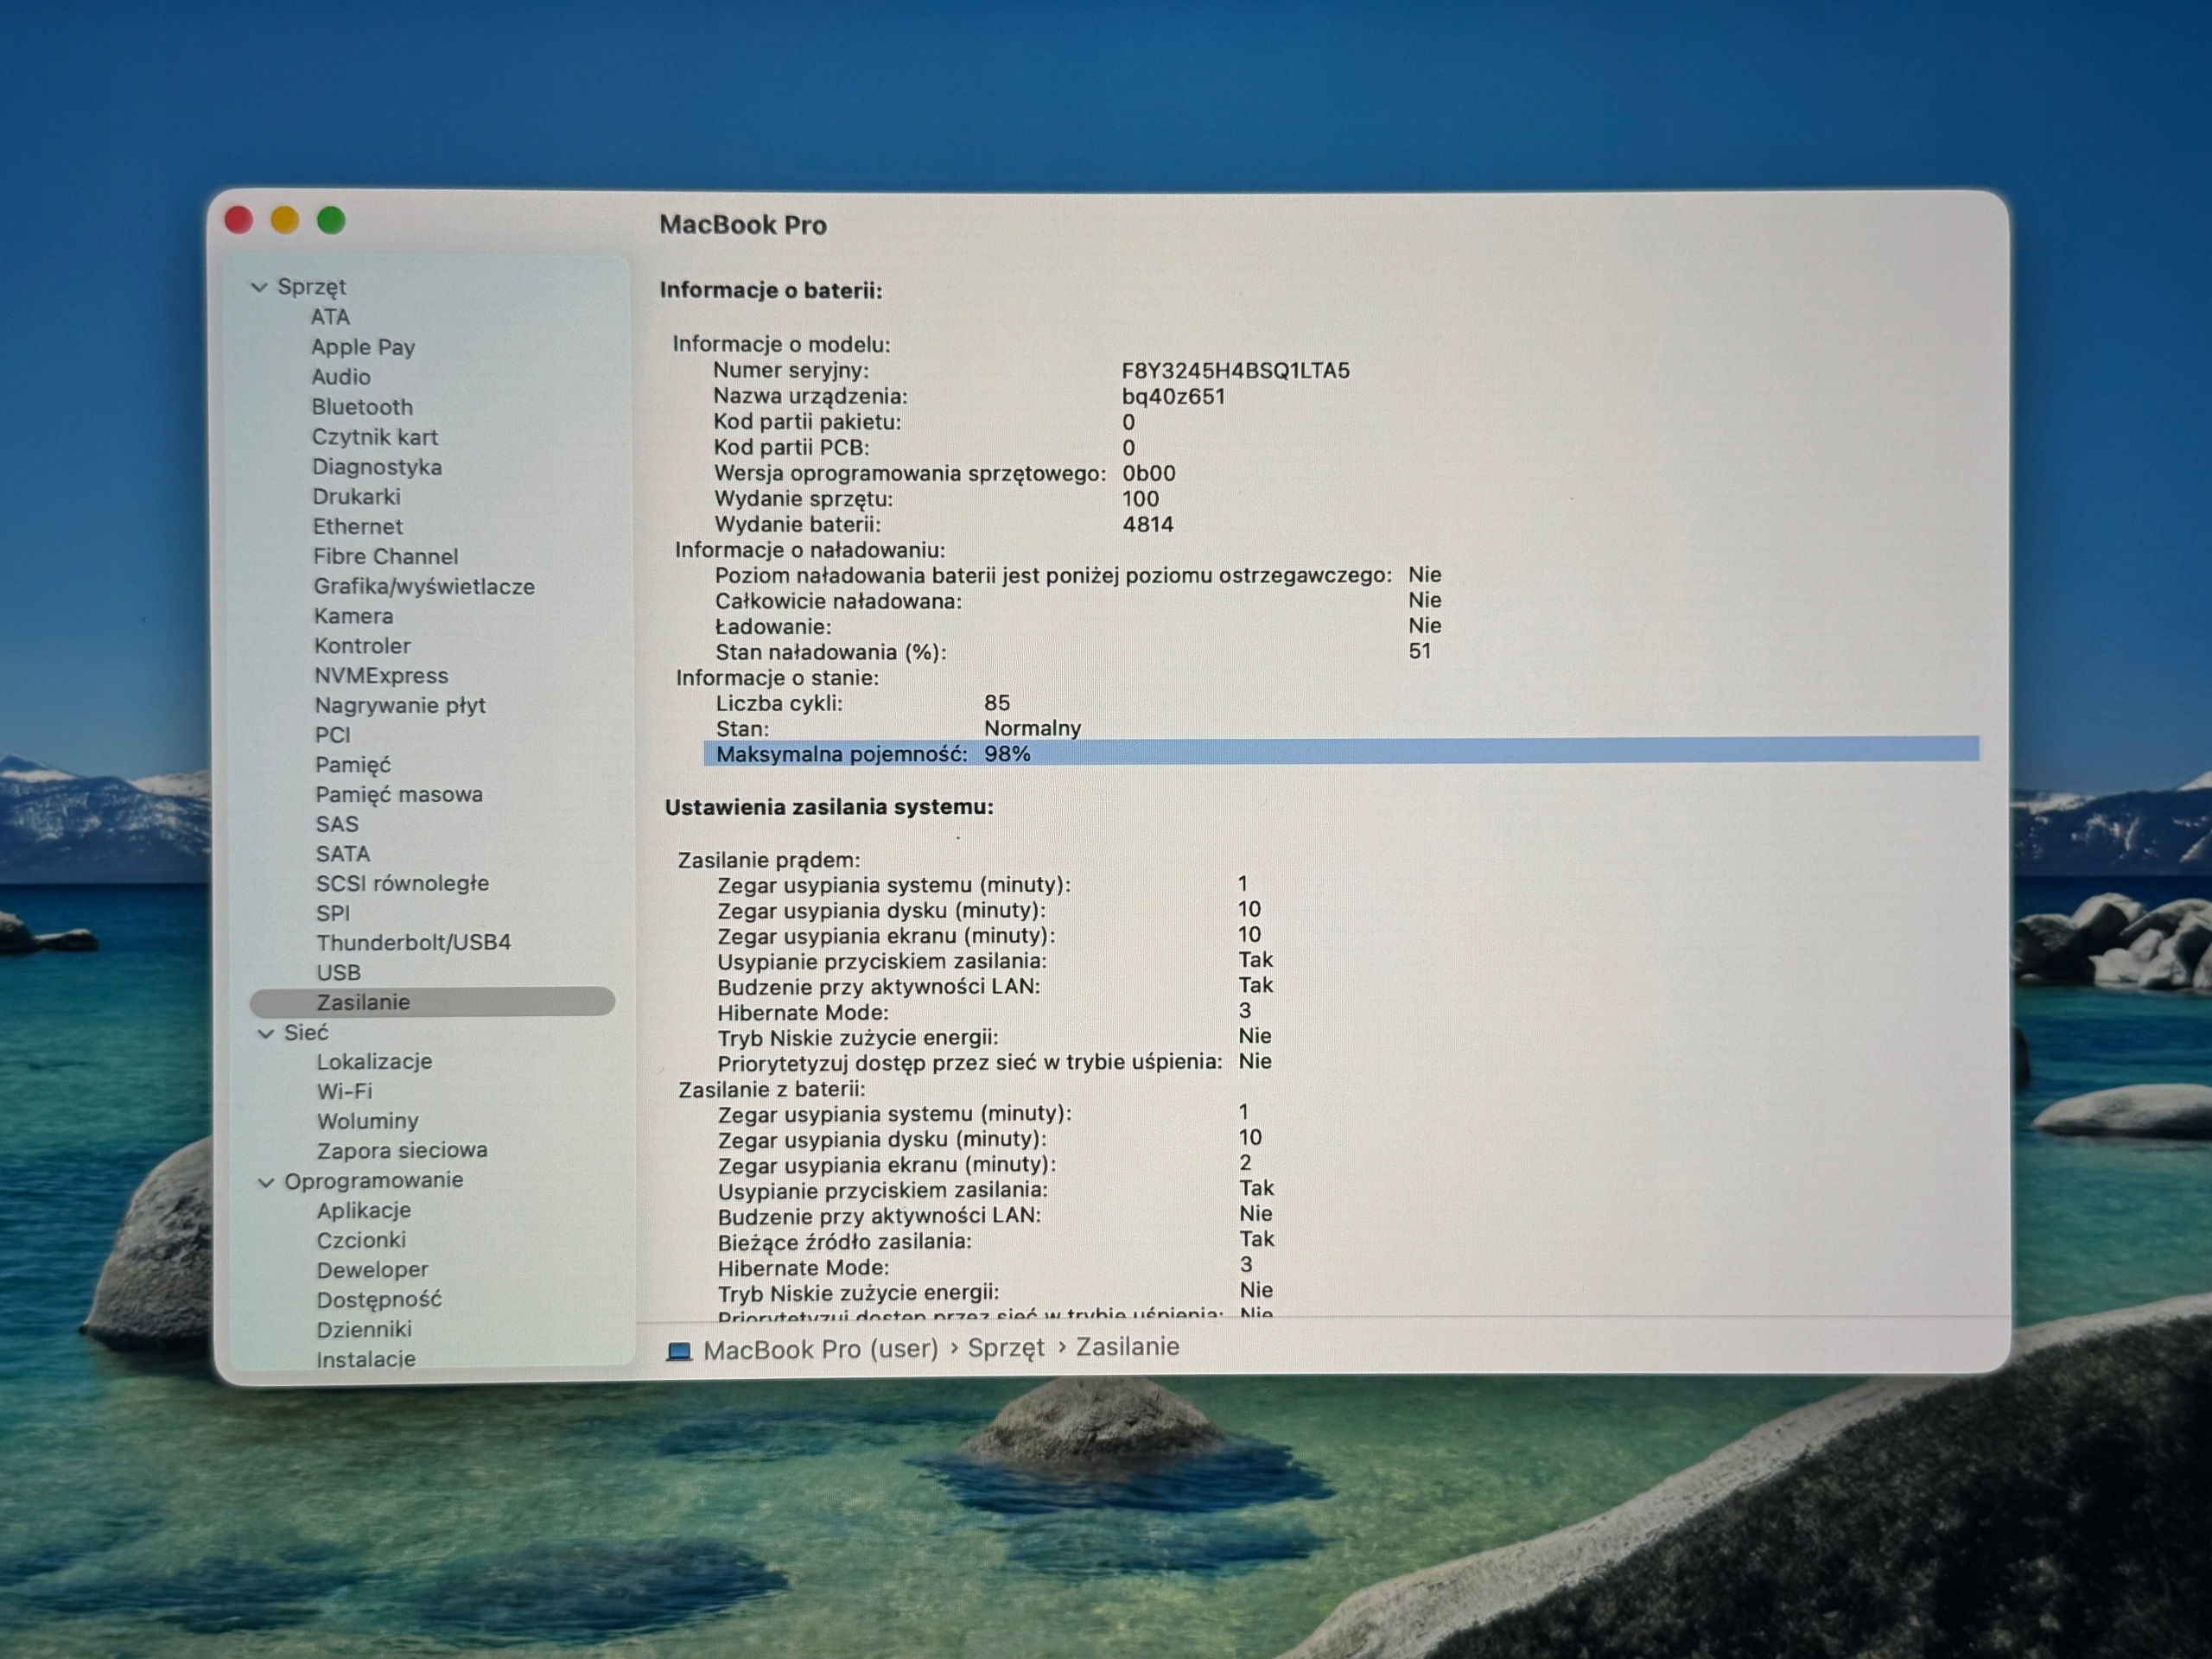Click the battery serial number value
This screenshot has width=2212, height=1659.
[x=1235, y=371]
